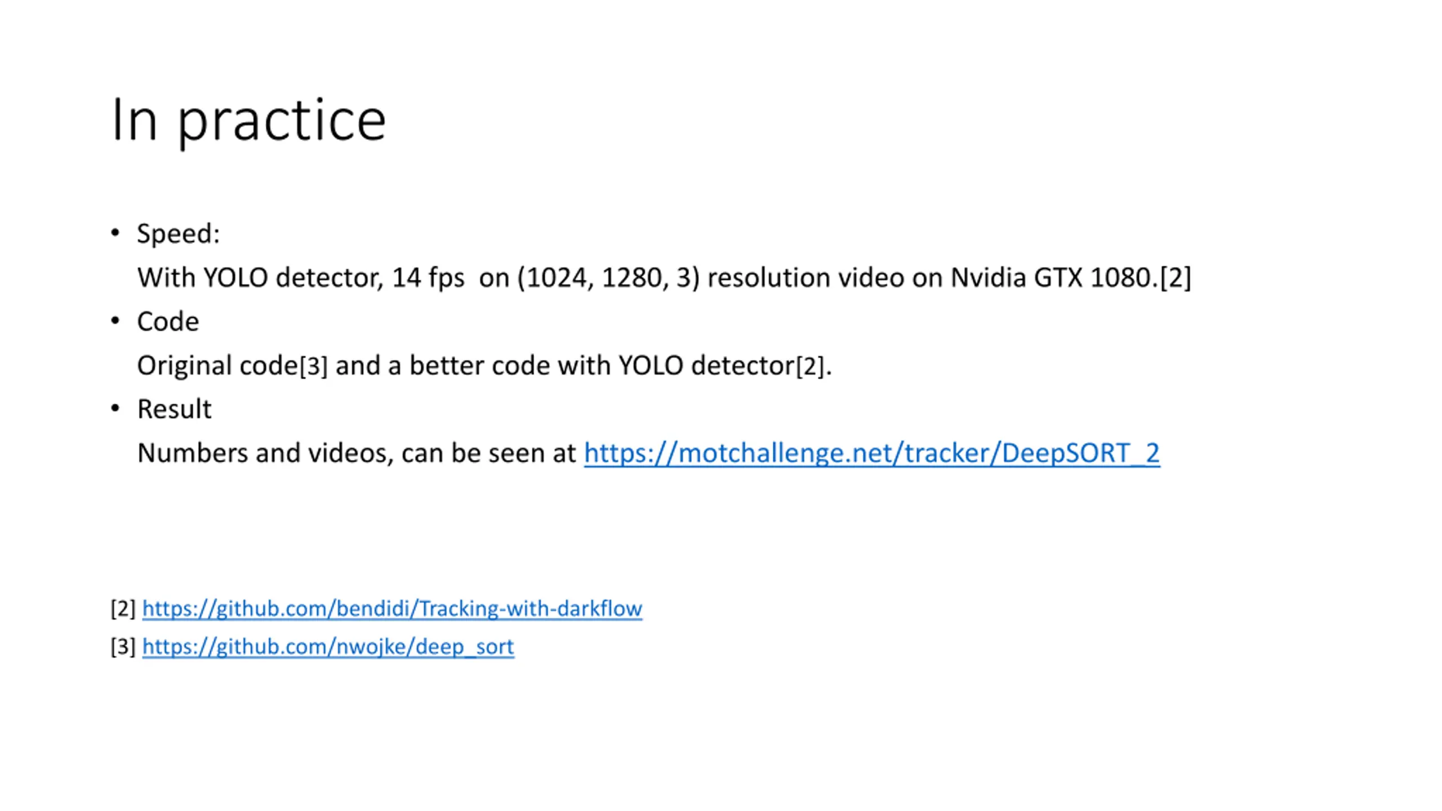Click the 'Speed:' bullet heading

click(x=178, y=233)
